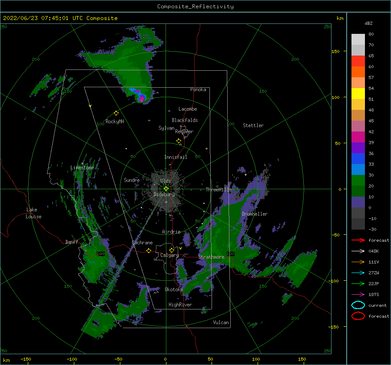Select the cyan 27ZW arrow symbol

(358, 273)
